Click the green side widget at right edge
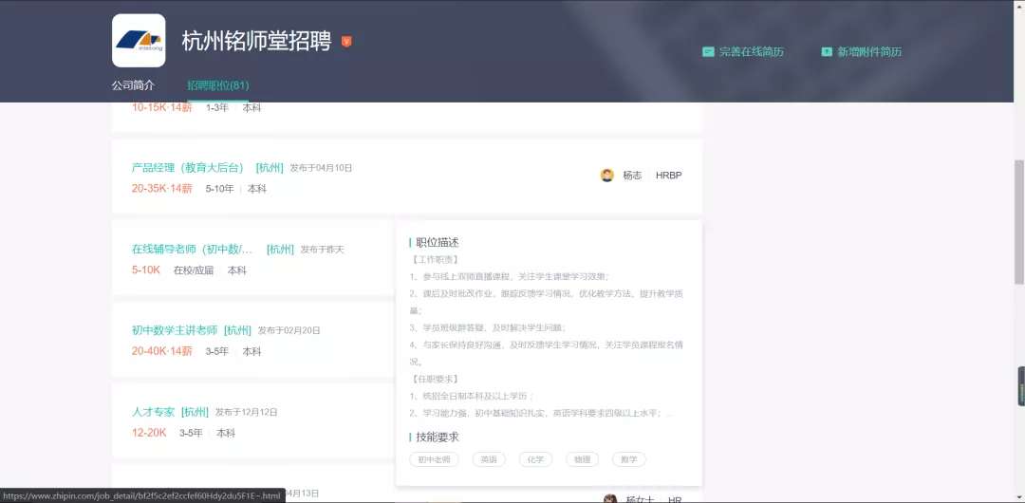1025x503 pixels. click(x=1021, y=386)
